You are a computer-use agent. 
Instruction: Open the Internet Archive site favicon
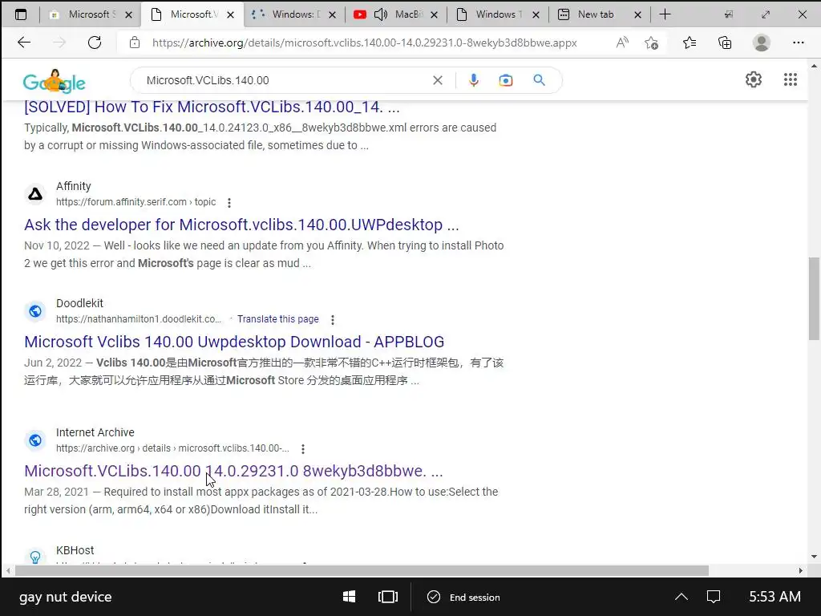coord(35,440)
